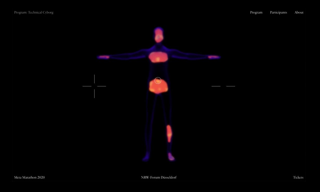Open the About section
The image size is (320, 192).
point(299,12)
